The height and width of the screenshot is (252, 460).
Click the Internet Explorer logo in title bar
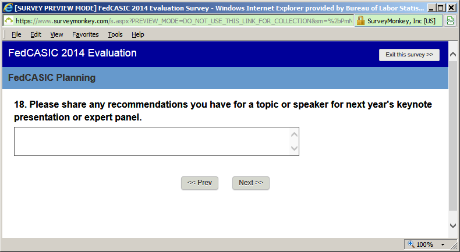click(x=8, y=8)
